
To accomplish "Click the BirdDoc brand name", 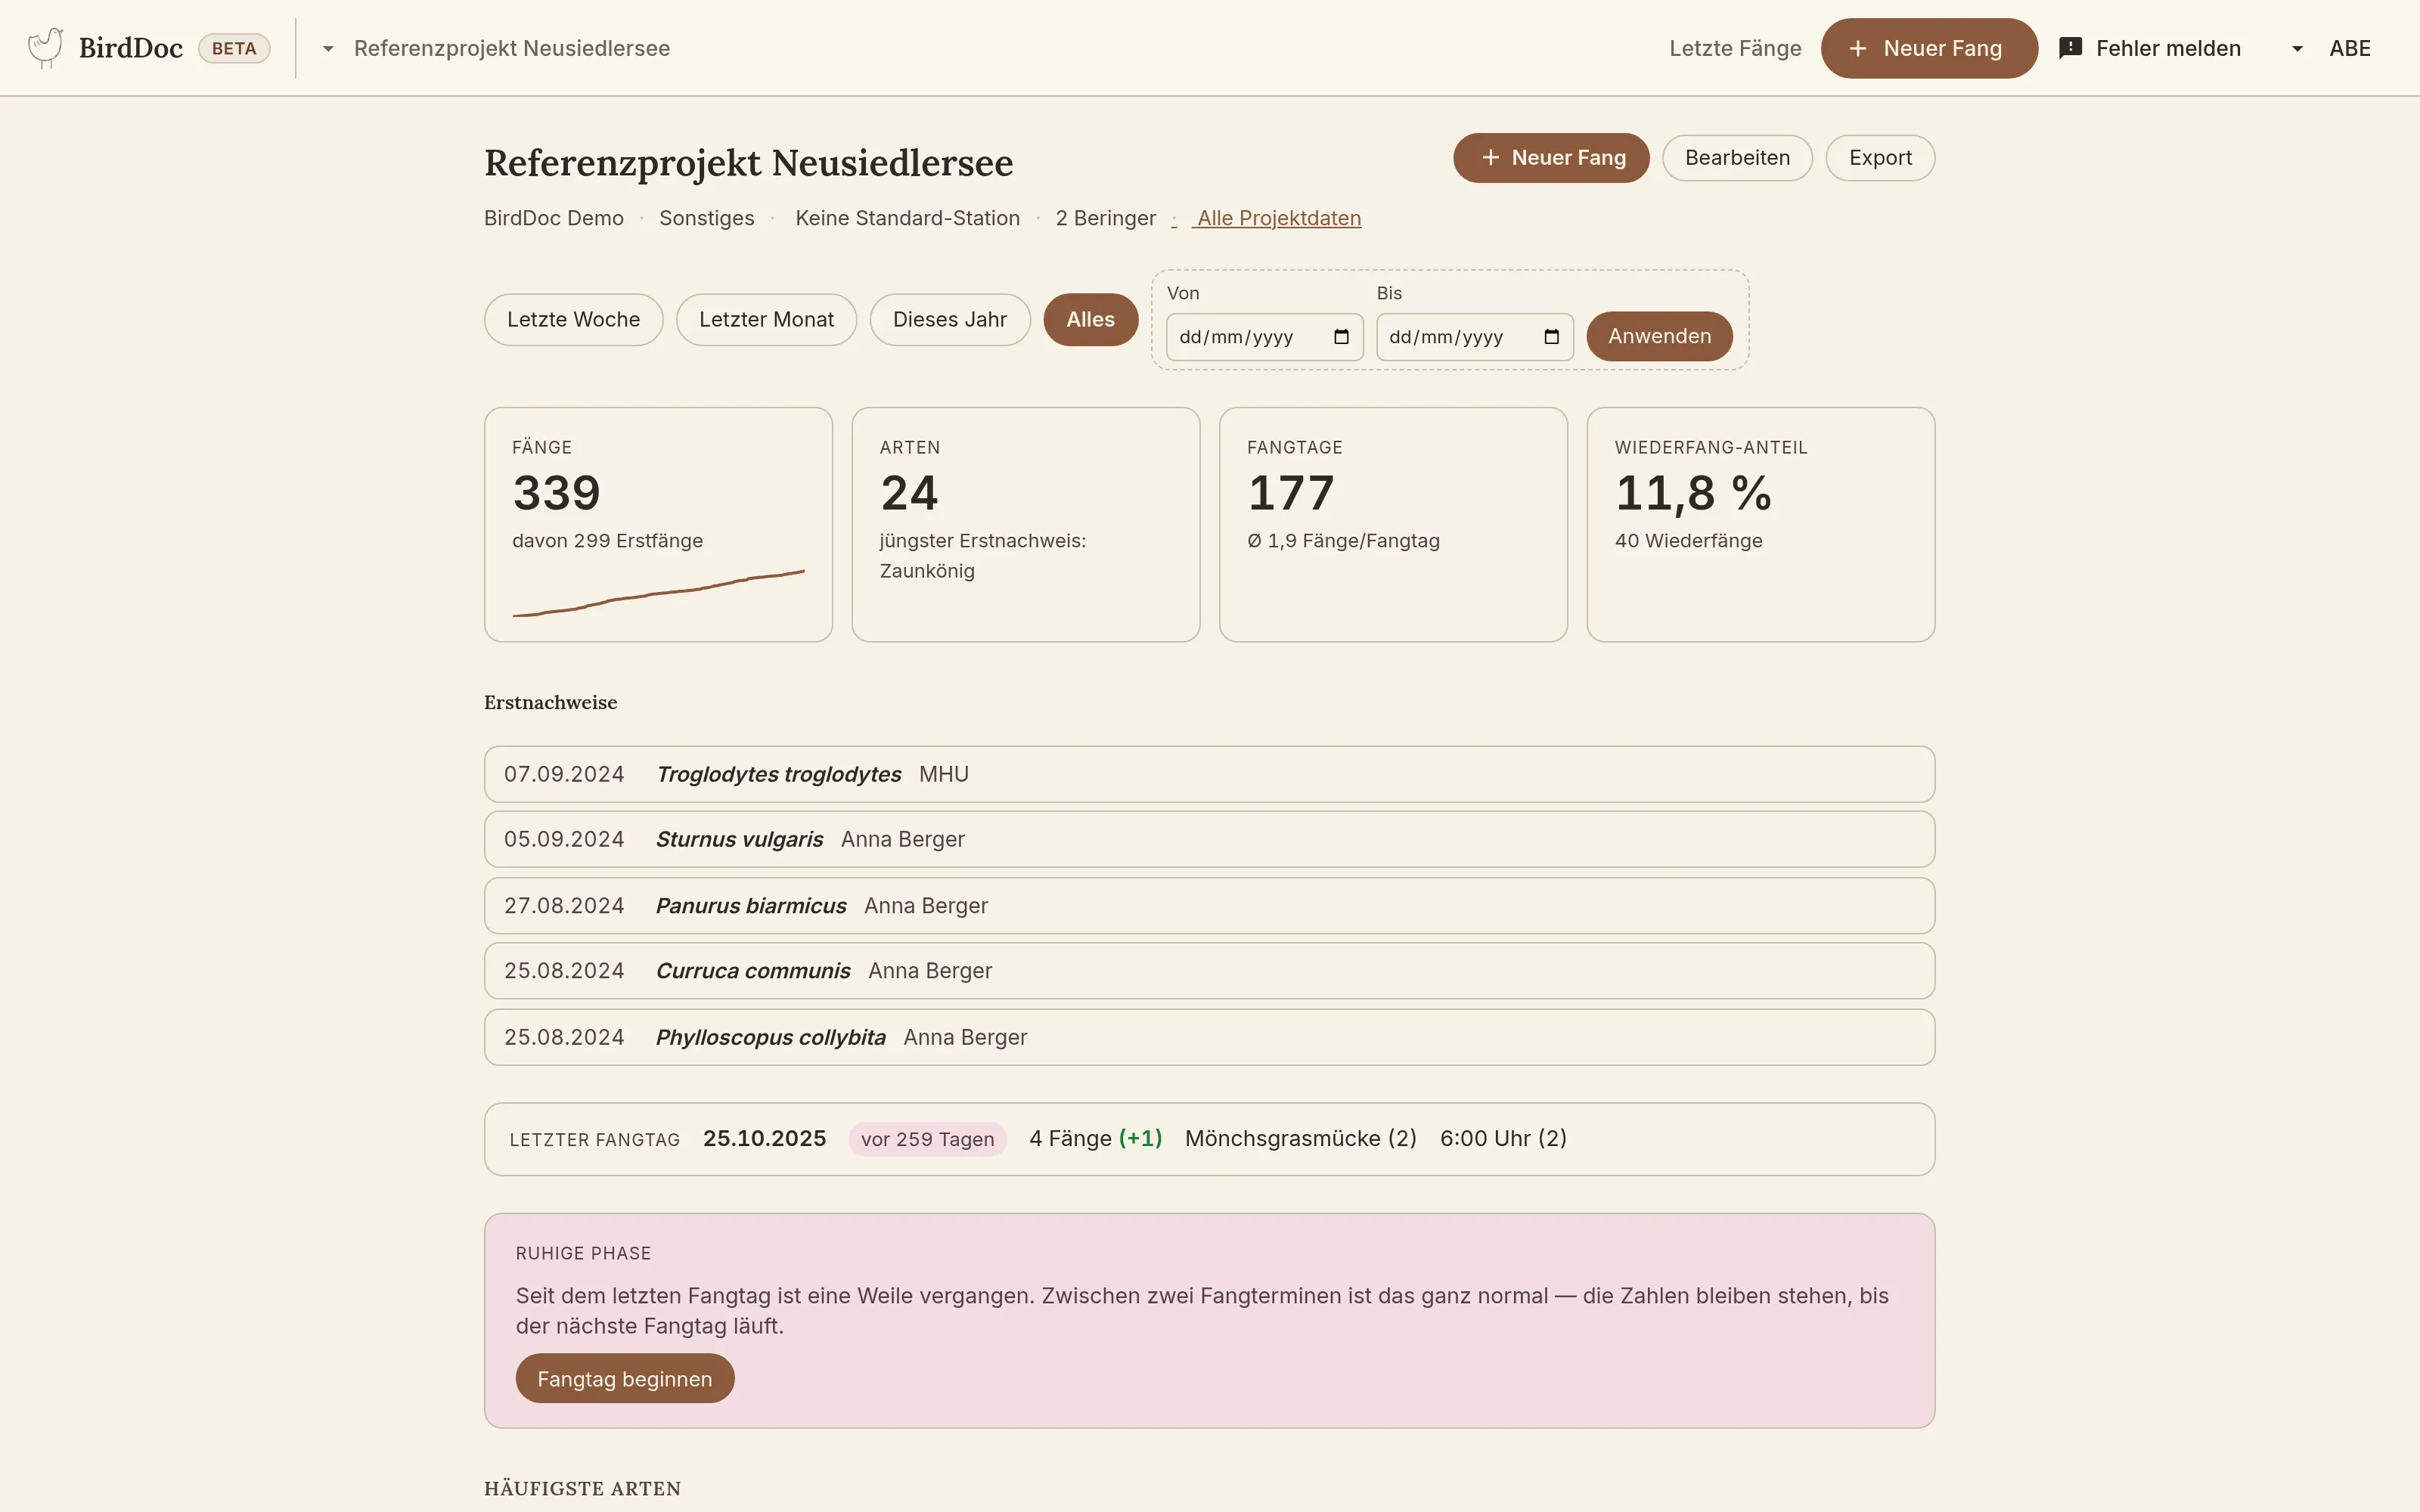I will pos(131,48).
